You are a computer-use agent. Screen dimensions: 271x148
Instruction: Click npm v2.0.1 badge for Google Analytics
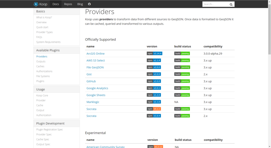pyautogui.click(x=154, y=88)
